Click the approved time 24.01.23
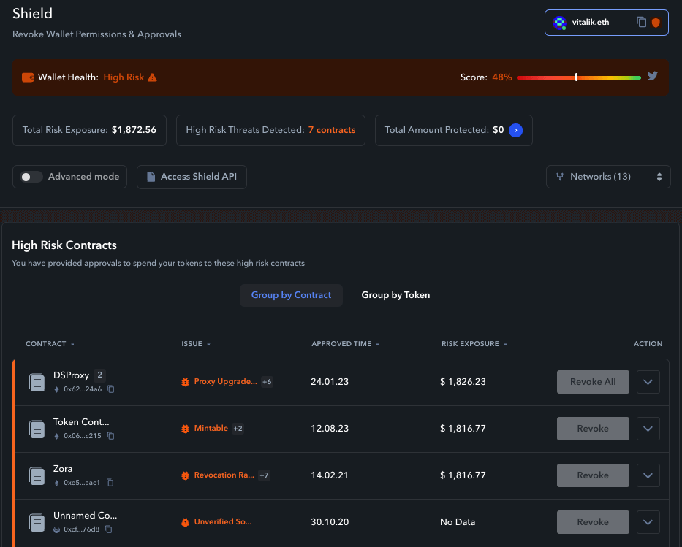682x547 pixels. click(x=330, y=382)
